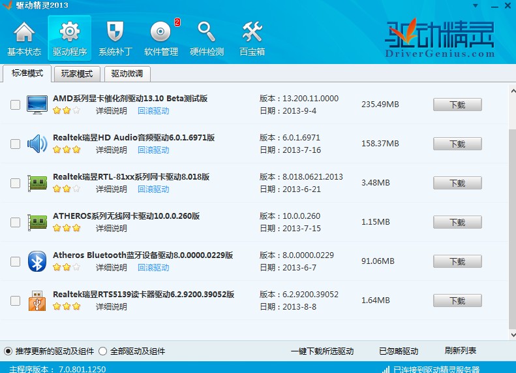Image resolution: width=516 pixels, height=373 pixels.
Task: Open 详细说明 for RTS5139 card reader
Action: (x=112, y=307)
